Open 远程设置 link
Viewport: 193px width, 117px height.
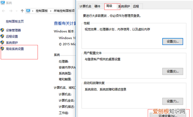click(x=12, y=36)
